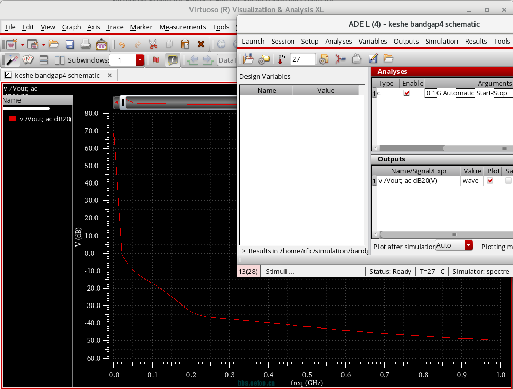Click the thermometer temperature icon

tap(282, 59)
